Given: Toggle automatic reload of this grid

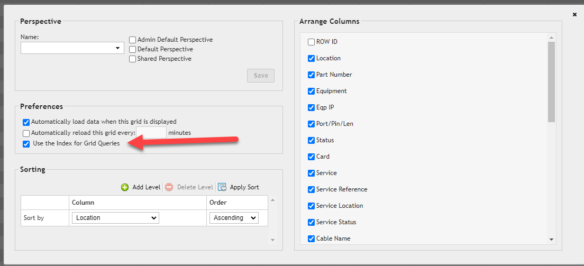Looking at the screenshot, I should click(x=26, y=133).
